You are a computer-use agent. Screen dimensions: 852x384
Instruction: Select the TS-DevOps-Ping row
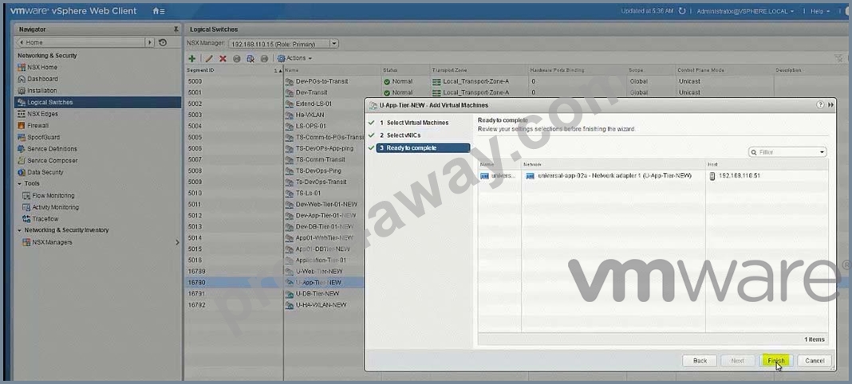click(x=318, y=170)
